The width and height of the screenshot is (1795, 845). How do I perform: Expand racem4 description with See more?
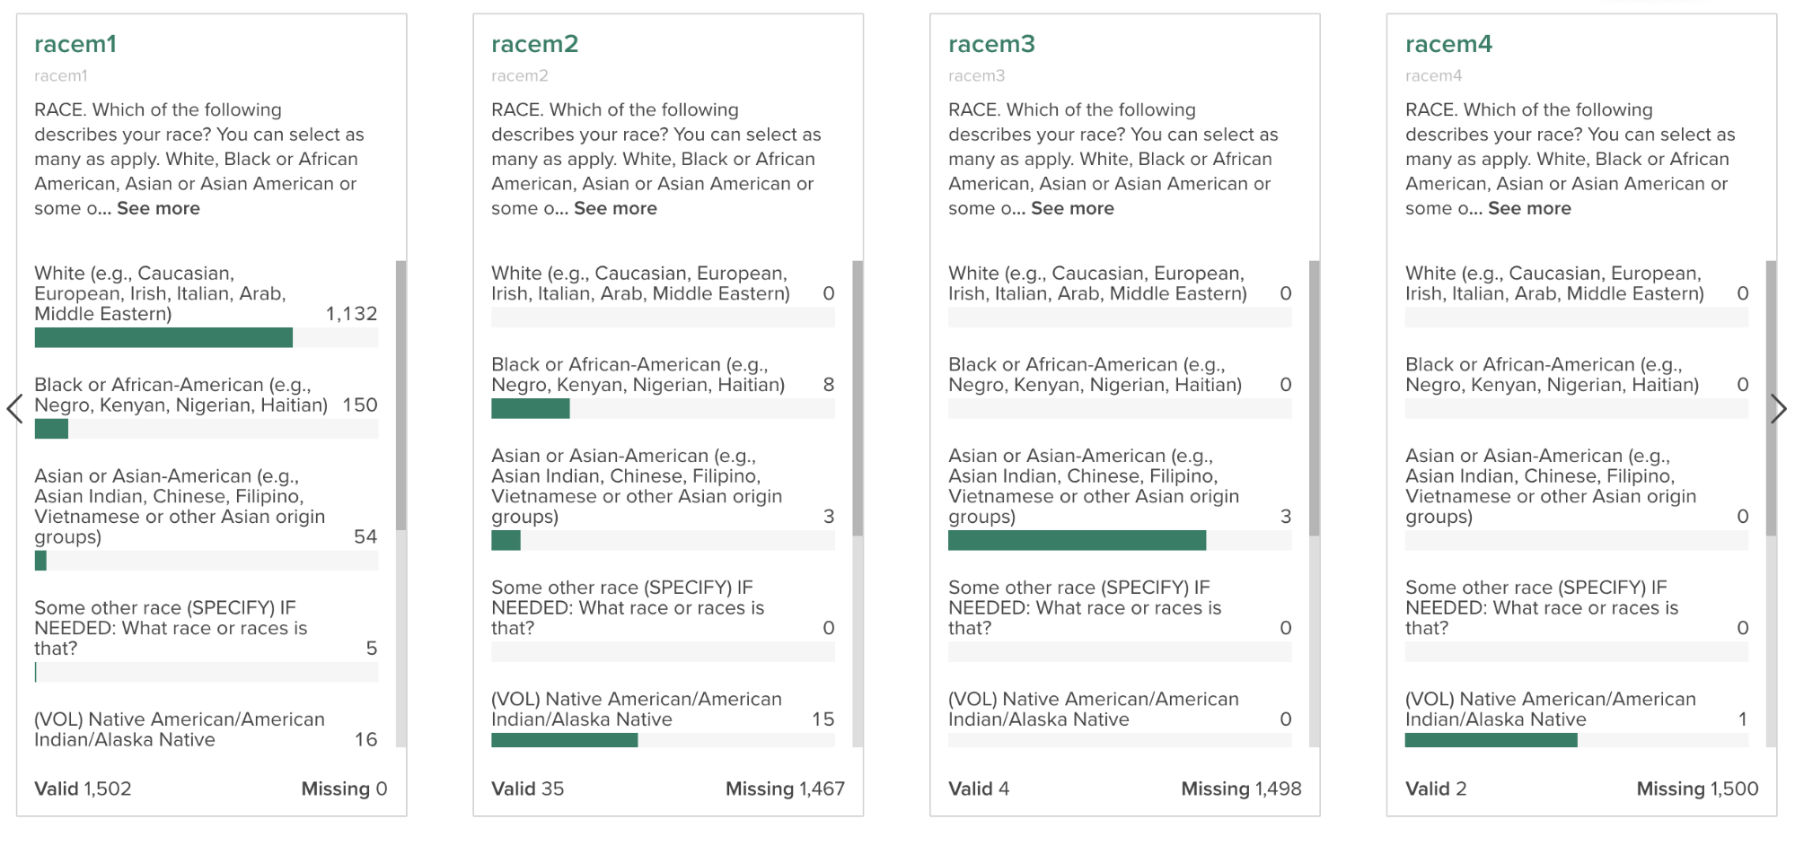tap(1529, 208)
